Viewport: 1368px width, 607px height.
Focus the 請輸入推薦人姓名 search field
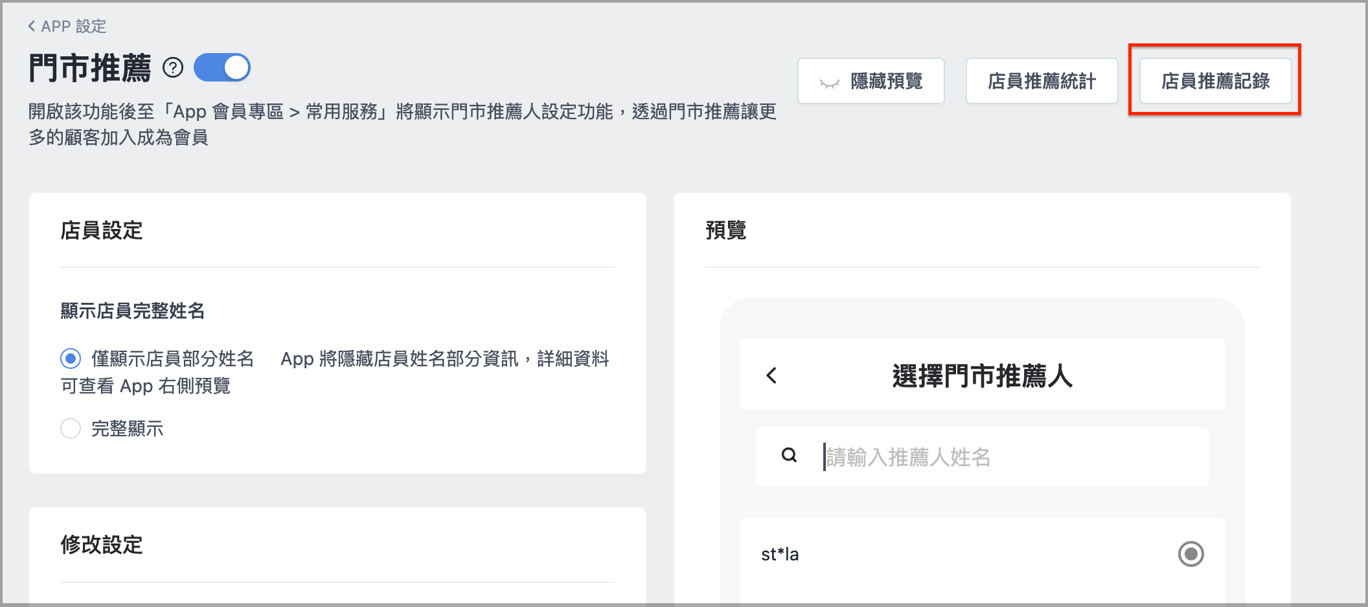[982, 456]
